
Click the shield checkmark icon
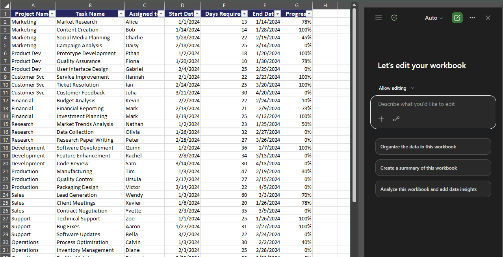coord(394,18)
